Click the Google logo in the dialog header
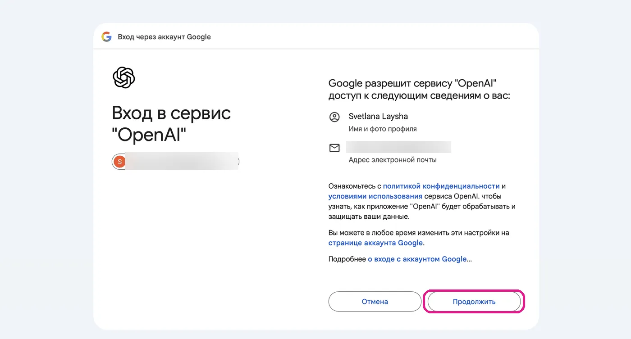The height and width of the screenshot is (339, 631). click(x=106, y=37)
